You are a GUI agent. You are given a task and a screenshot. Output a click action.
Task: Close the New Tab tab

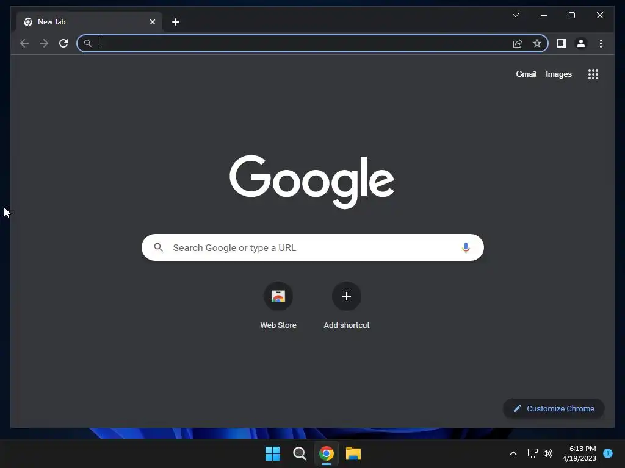[152, 22]
